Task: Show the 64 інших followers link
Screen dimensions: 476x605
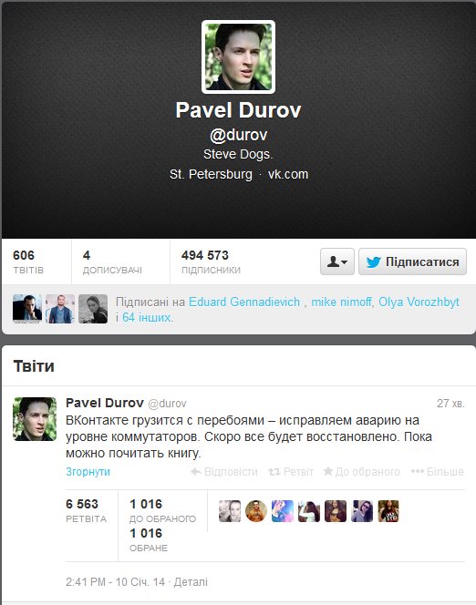Action: click(x=146, y=318)
